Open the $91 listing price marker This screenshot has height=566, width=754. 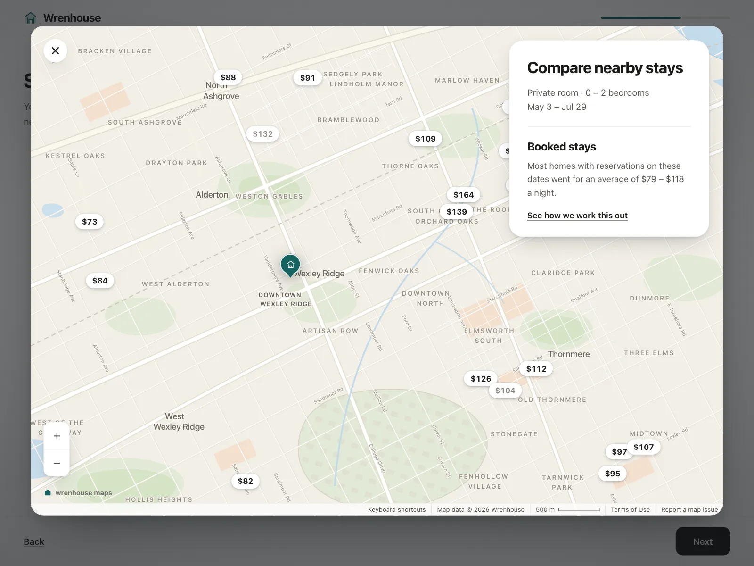(308, 78)
